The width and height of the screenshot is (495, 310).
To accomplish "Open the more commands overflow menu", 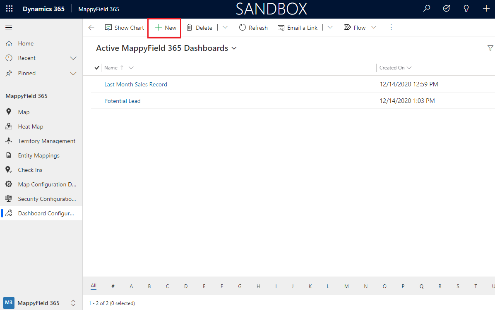I will point(391,27).
